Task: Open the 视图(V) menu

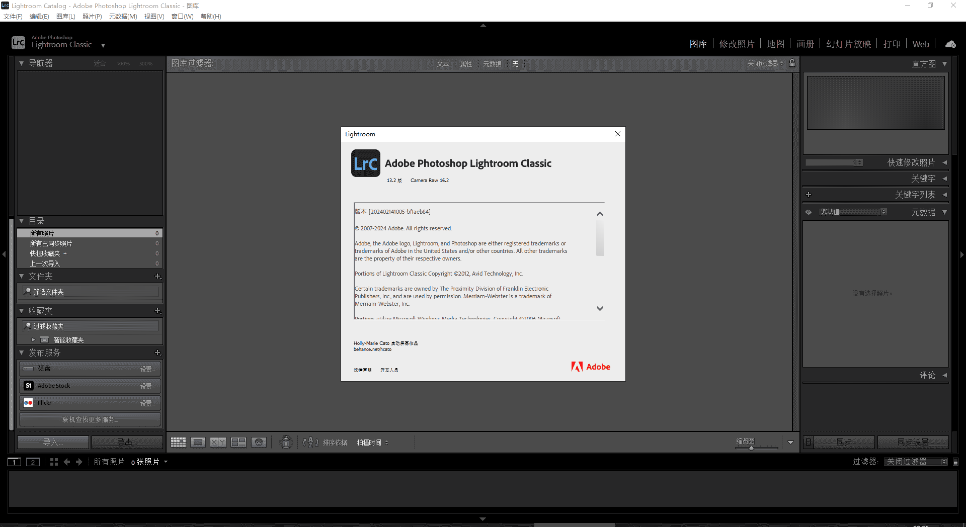Action: click(153, 16)
